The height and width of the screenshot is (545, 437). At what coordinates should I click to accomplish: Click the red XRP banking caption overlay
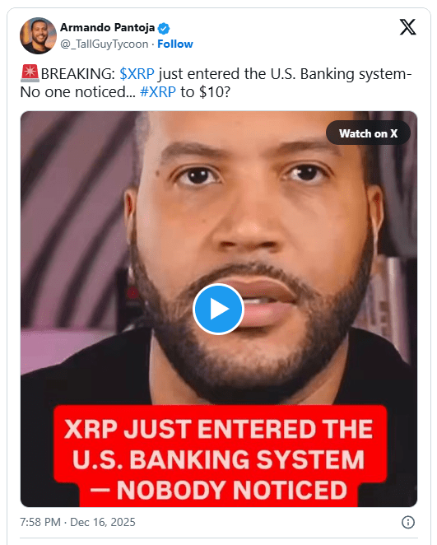point(220,456)
